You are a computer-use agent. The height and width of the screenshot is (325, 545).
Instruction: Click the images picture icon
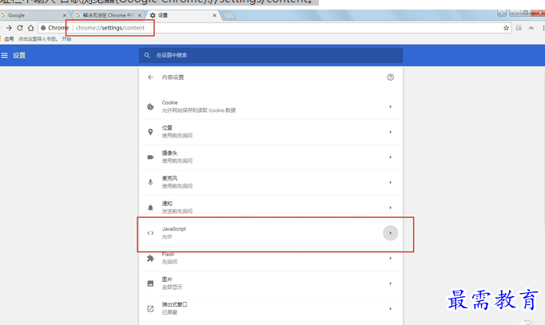tap(150, 283)
